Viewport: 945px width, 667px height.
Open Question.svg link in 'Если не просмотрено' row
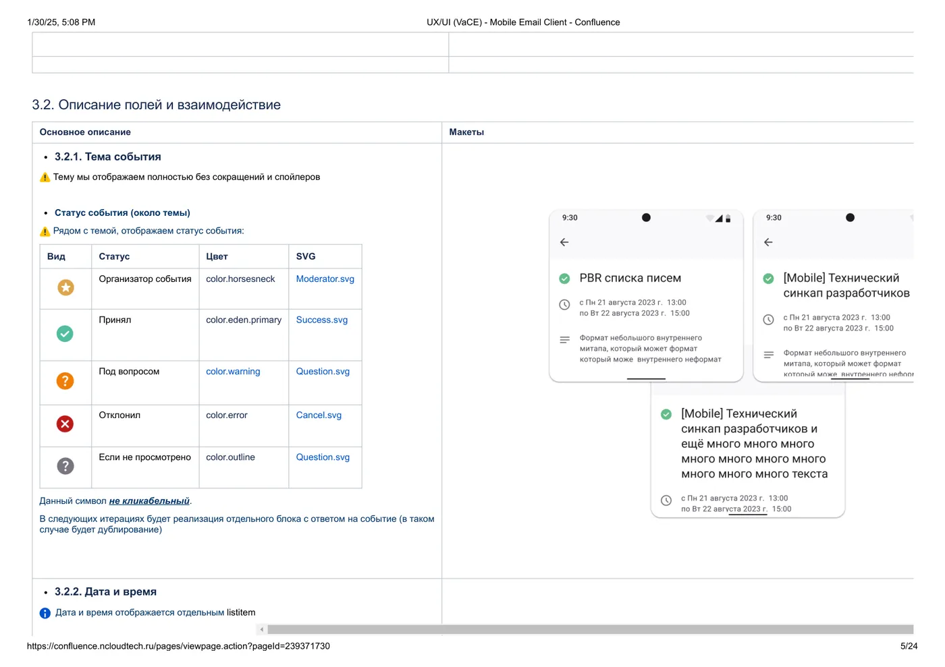[x=323, y=457]
